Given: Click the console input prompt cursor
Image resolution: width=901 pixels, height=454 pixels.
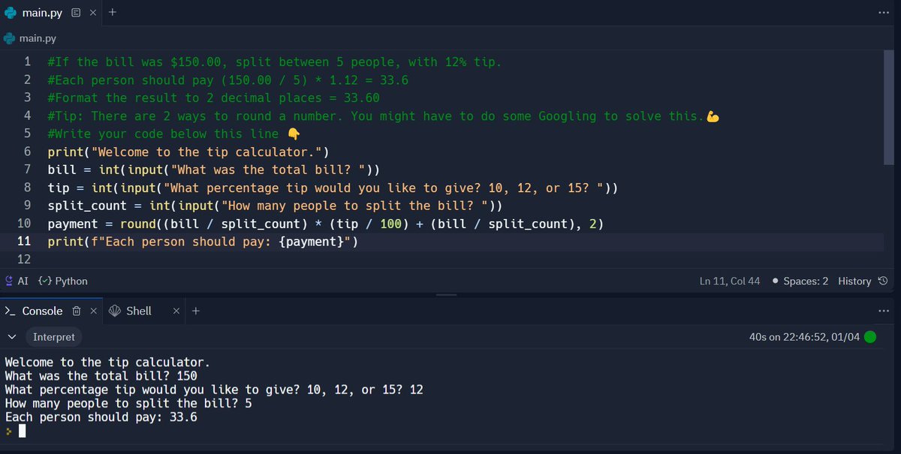Looking at the screenshot, I should (x=23, y=431).
